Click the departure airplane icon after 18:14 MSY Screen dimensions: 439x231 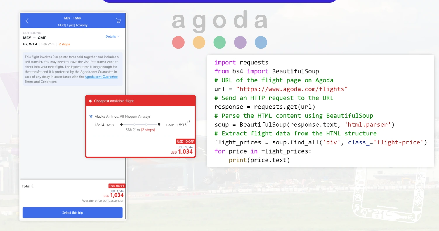click(121, 124)
